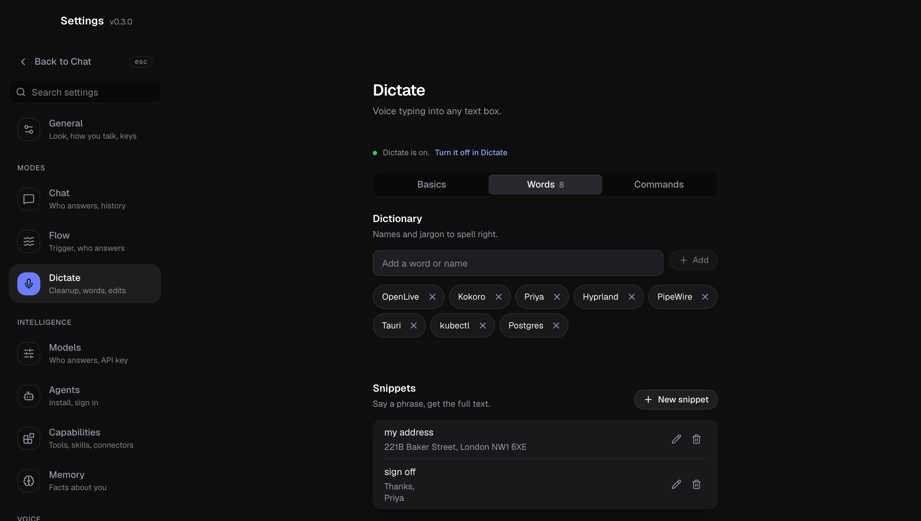Delete the 'my address' snippet

coord(697,439)
